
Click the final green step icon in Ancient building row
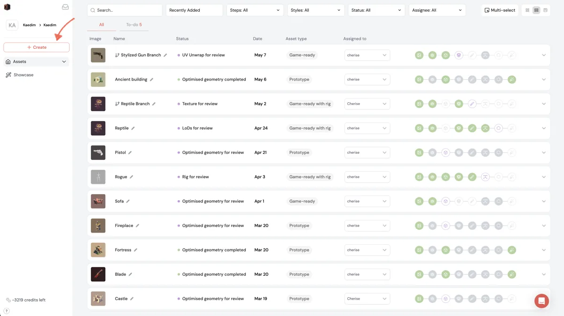[512, 80]
